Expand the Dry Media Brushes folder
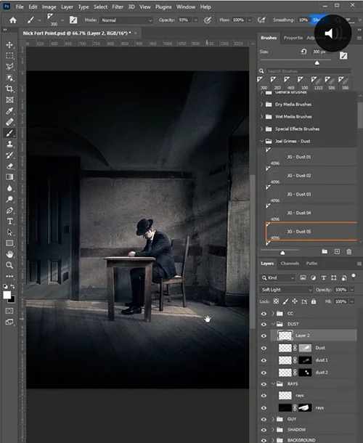This screenshot has width=363, height=443. [261, 105]
